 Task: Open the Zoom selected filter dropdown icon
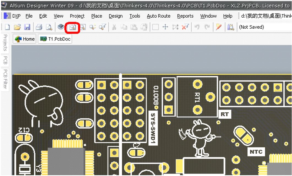tap(103, 27)
